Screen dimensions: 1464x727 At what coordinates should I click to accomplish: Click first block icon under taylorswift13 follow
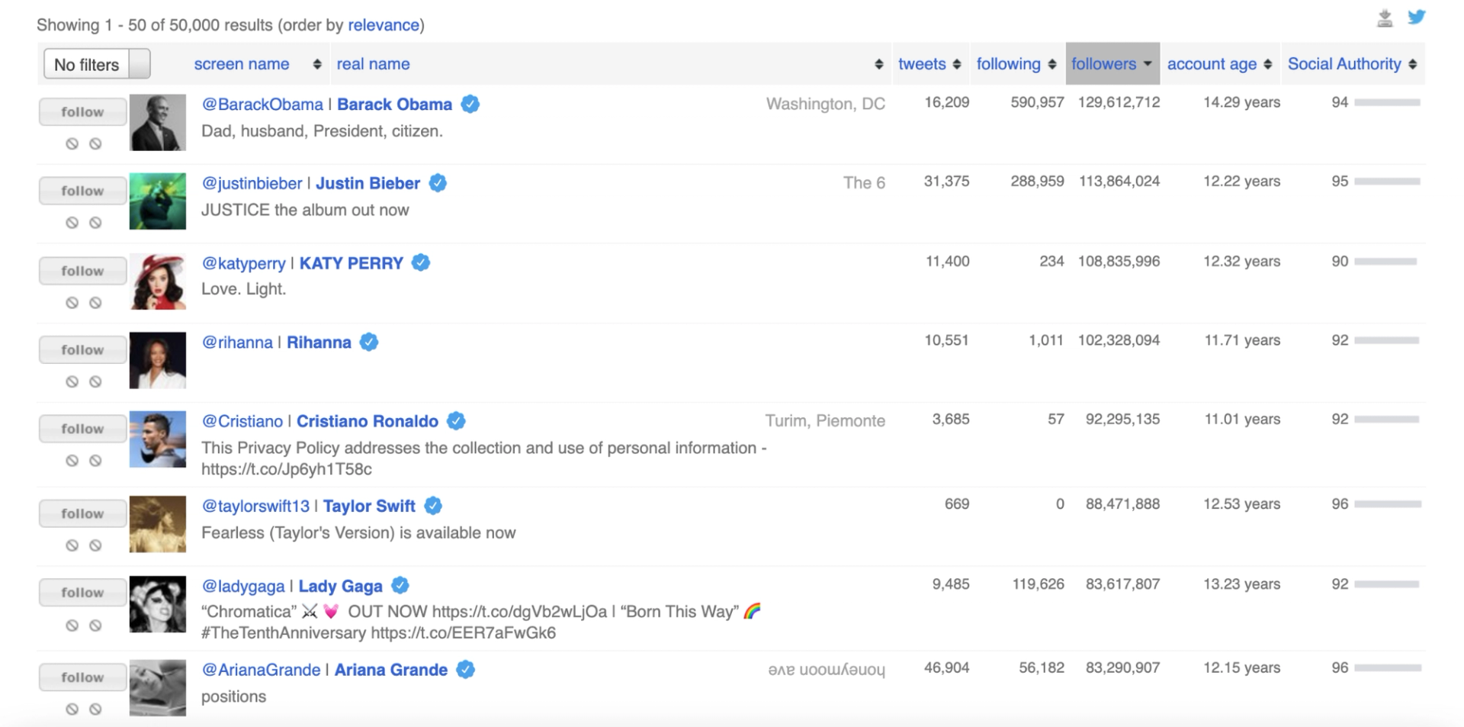[72, 545]
